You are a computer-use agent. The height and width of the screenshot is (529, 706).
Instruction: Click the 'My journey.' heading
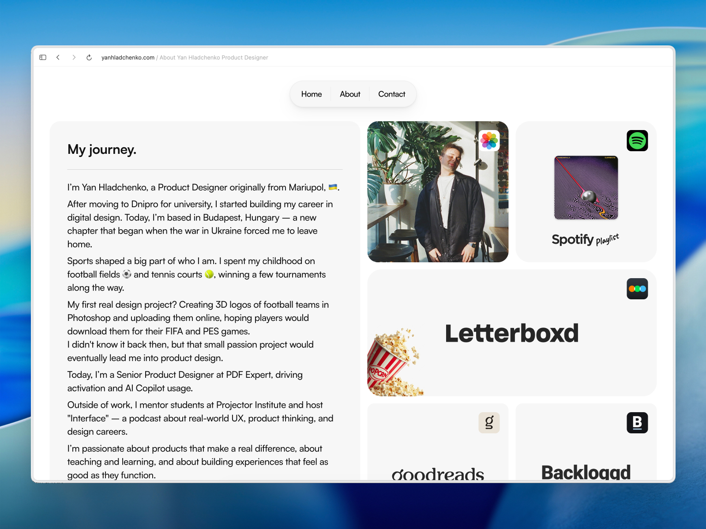pyautogui.click(x=102, y=149)
